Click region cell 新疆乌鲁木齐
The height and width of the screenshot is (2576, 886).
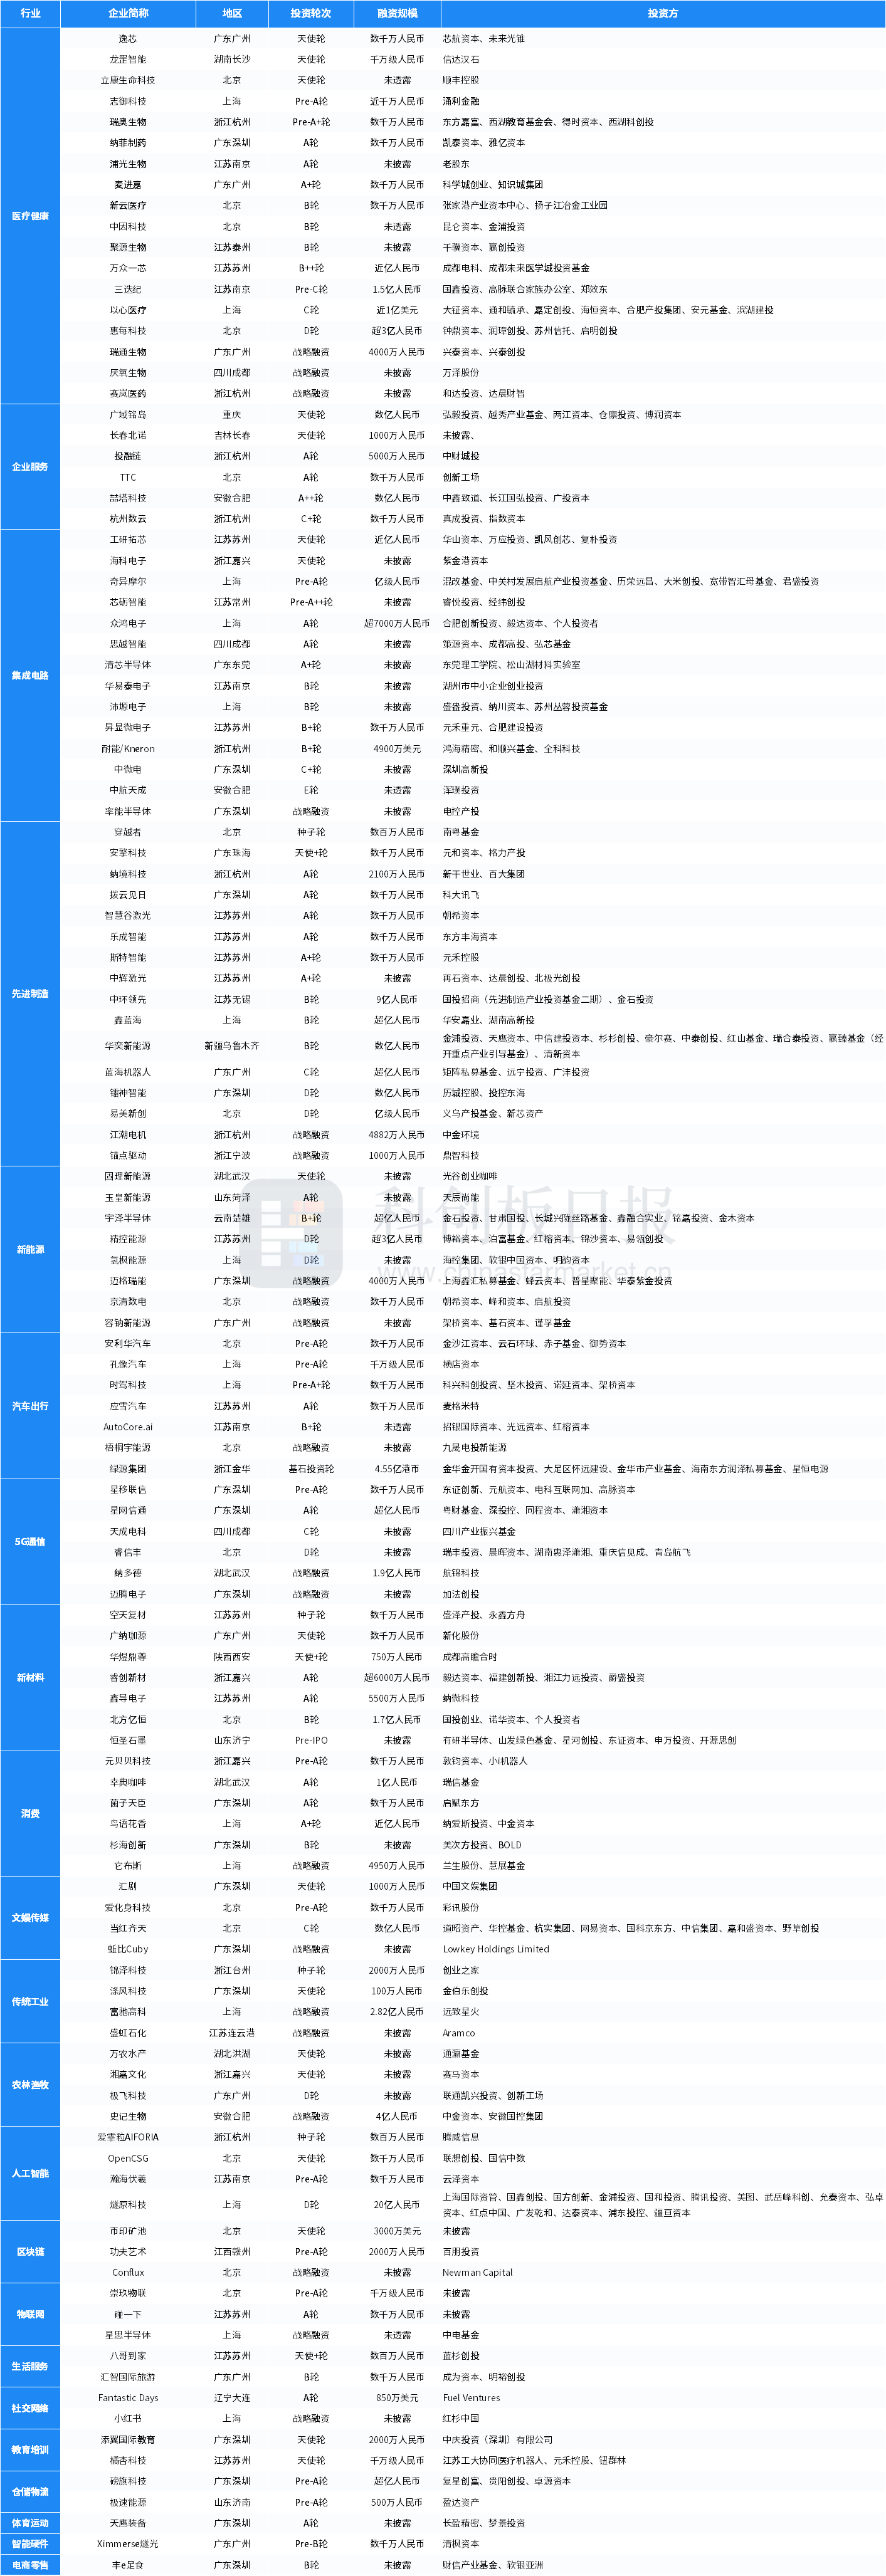[232, 1046]
